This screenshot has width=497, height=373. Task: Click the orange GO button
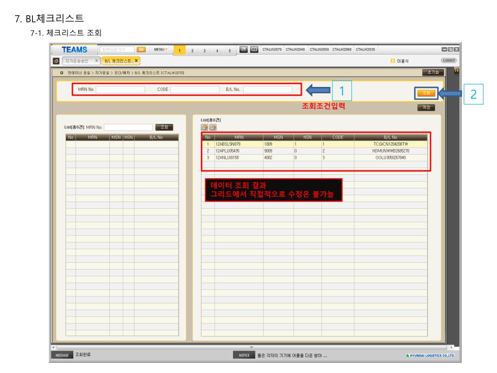(141, 50)
